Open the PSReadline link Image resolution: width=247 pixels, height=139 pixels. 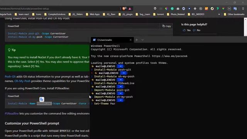12,114
